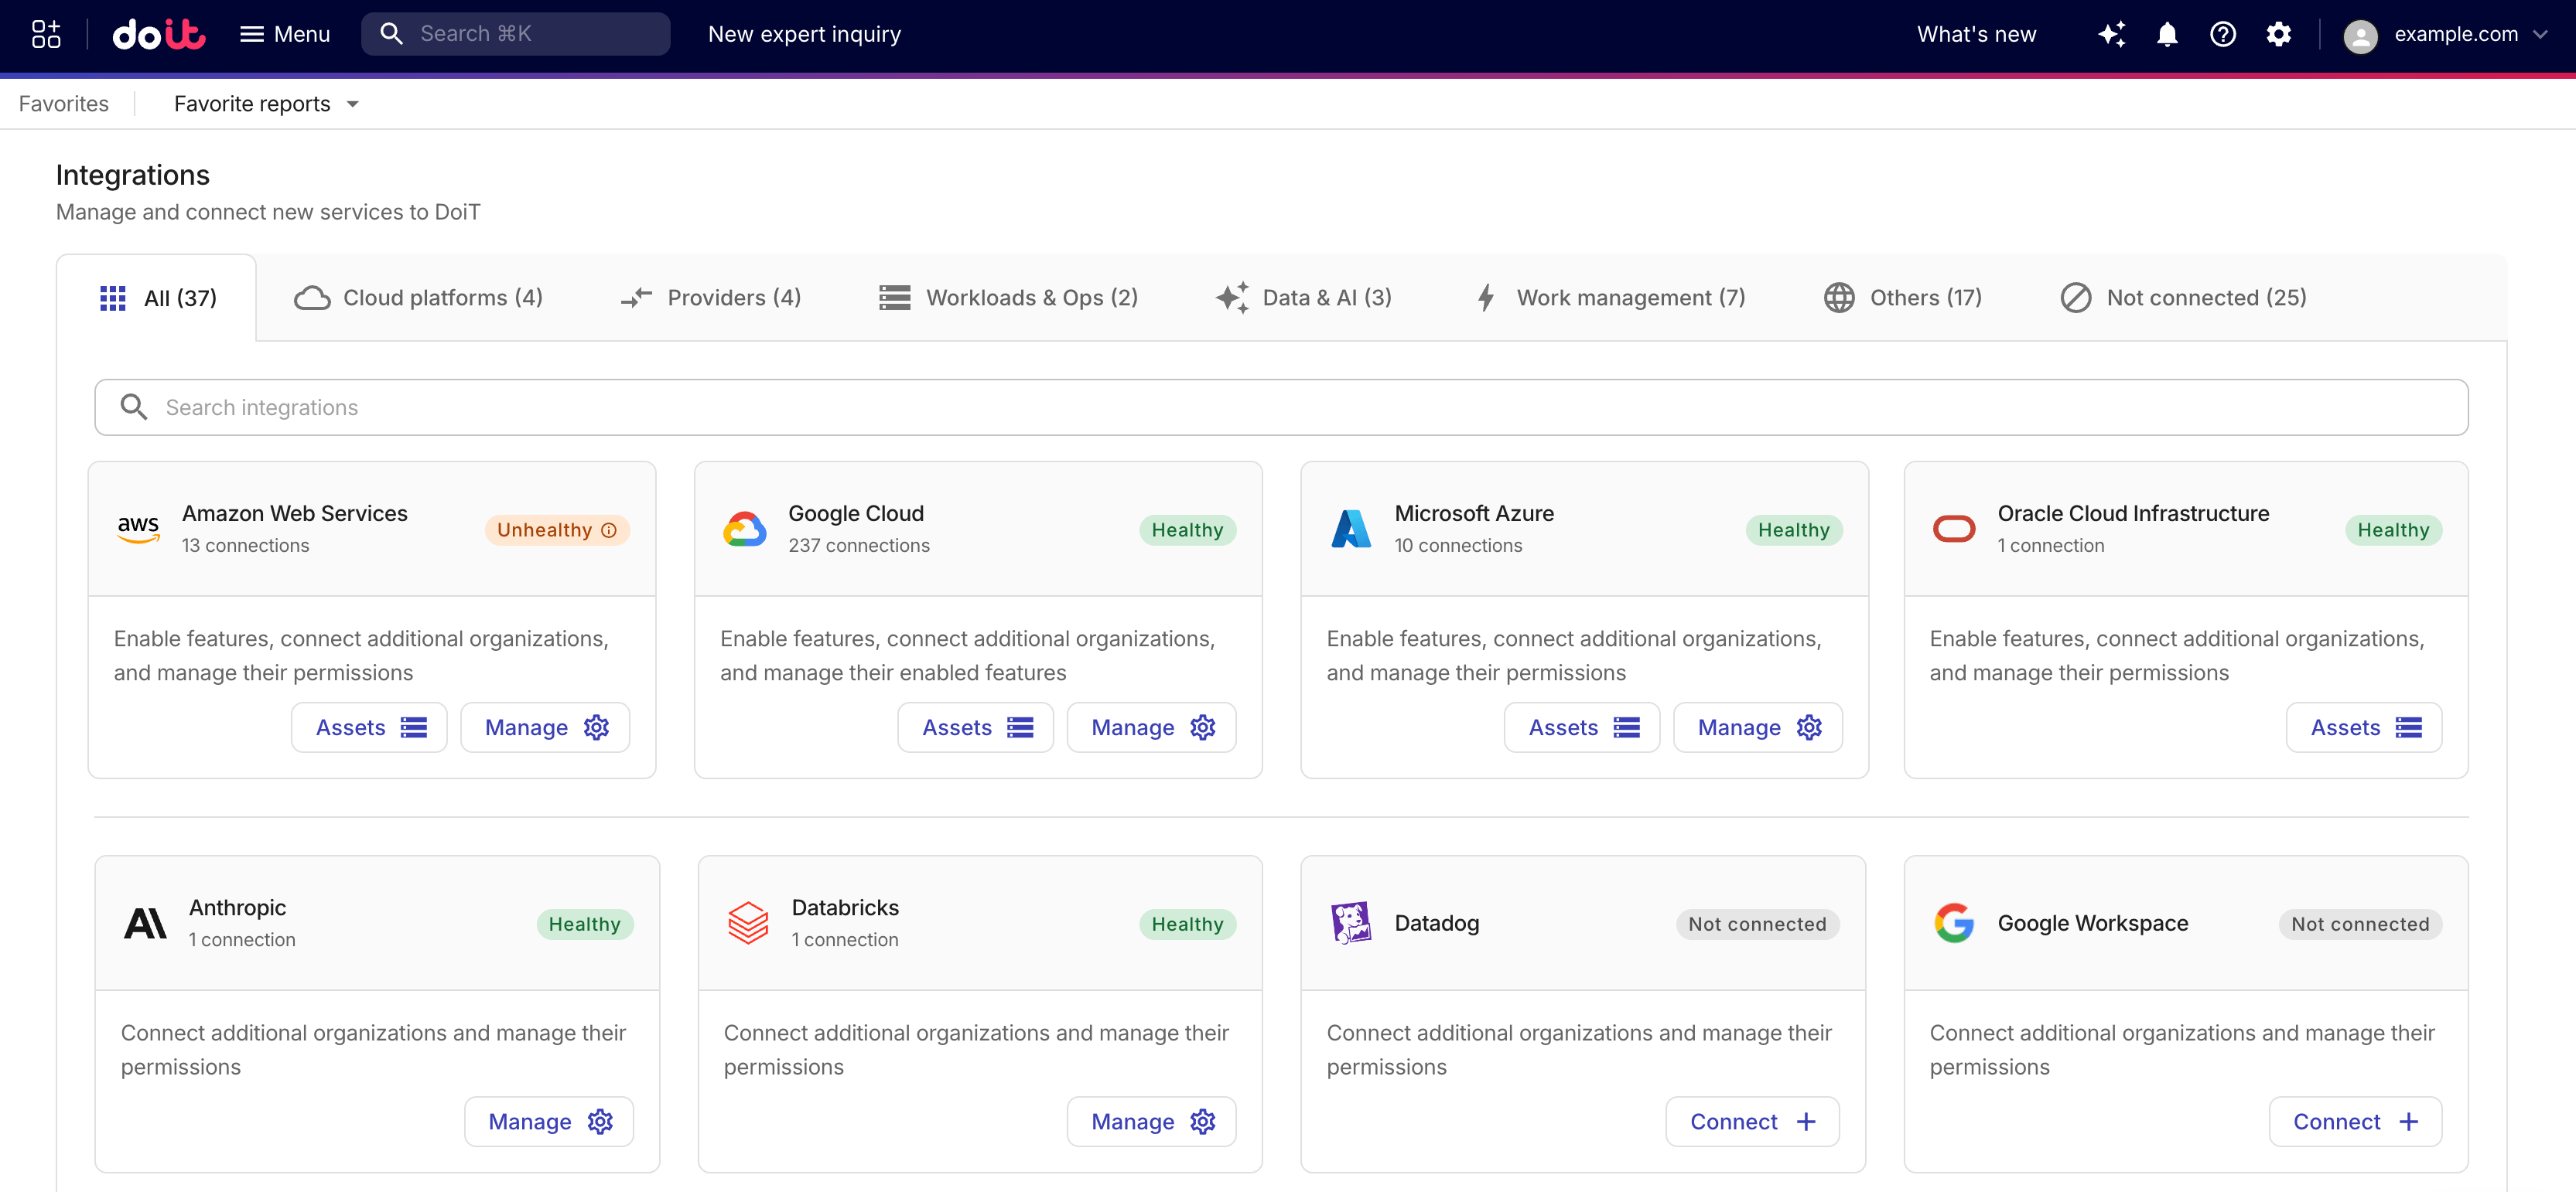The image size is (2576, 1192).
Task: Click the Microsoft Azure logo
Action: 1351,529
